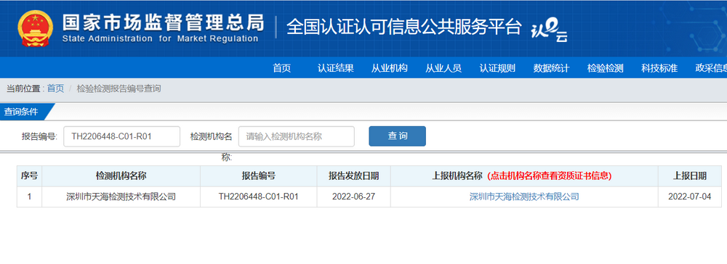727x264 pixels.
Task: Click the 查询 search button
Action: (x=398, y=136)
